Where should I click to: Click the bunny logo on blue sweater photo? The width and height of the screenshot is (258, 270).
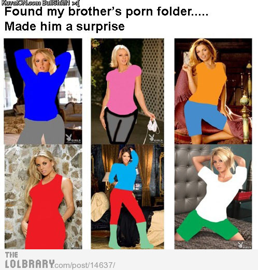tap(69, 137)
